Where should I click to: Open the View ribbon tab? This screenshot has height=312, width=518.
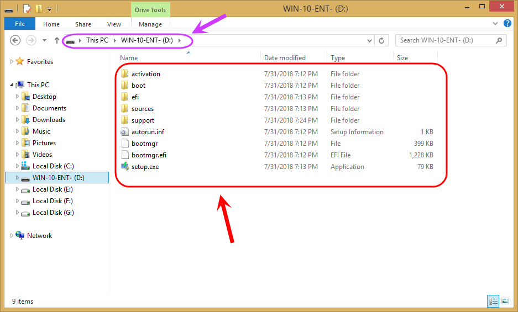tap(114, 24)
